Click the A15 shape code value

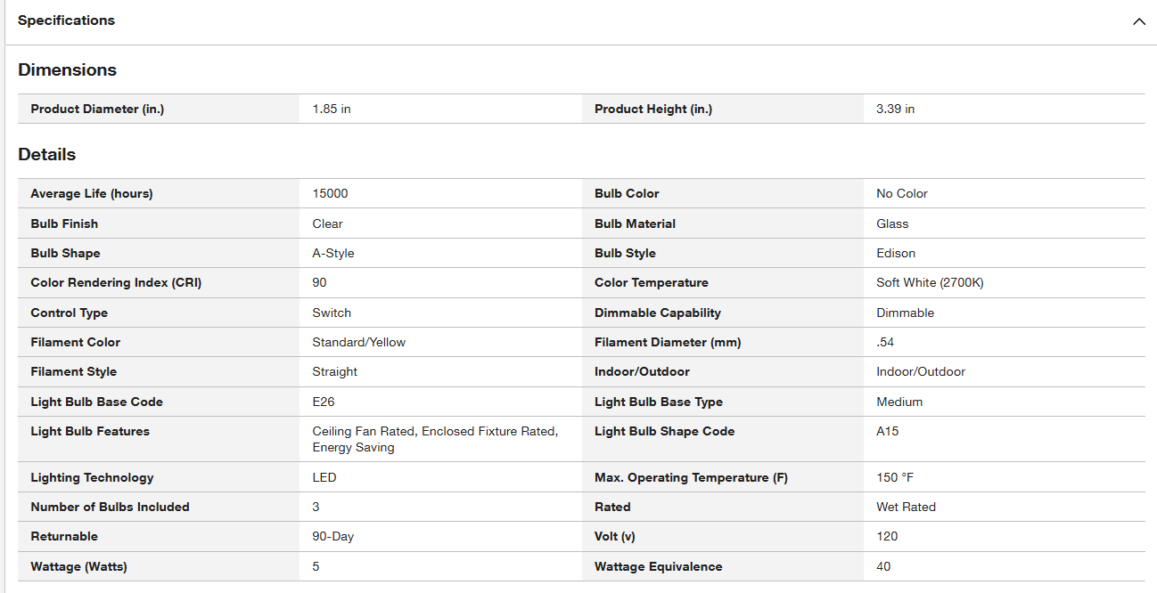[x=887, y=431]
